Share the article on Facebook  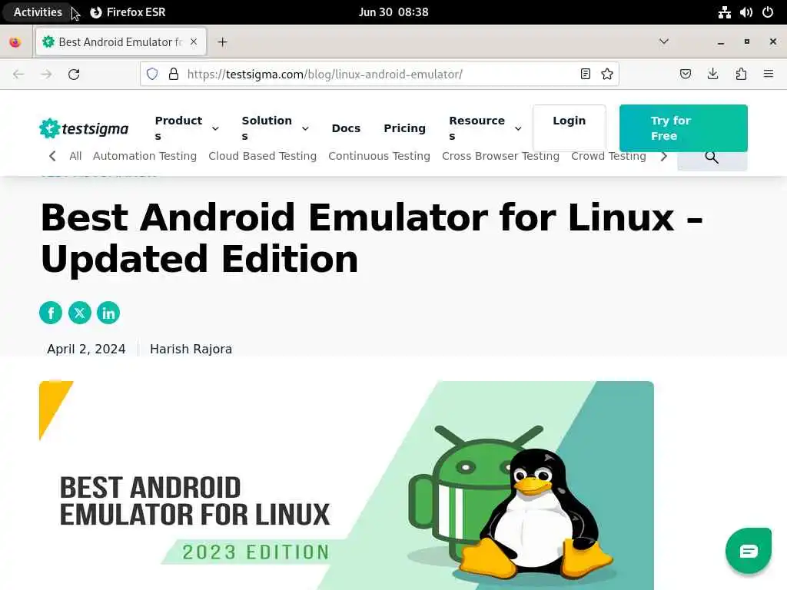coord(51,313)
